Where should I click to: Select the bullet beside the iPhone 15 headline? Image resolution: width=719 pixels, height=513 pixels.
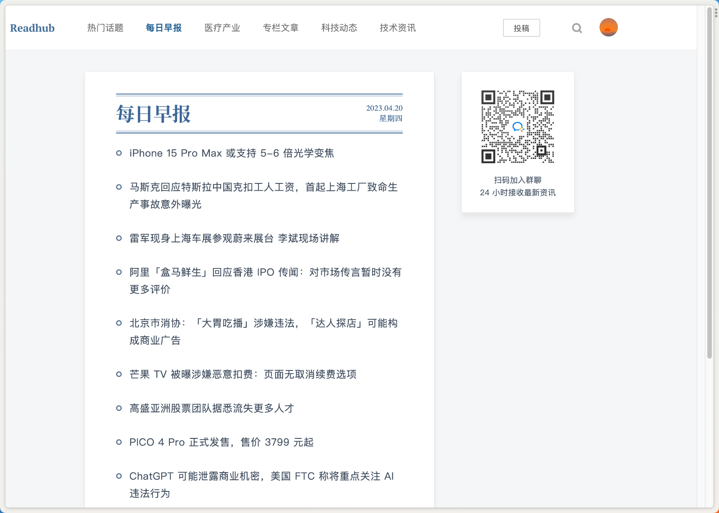119,153
